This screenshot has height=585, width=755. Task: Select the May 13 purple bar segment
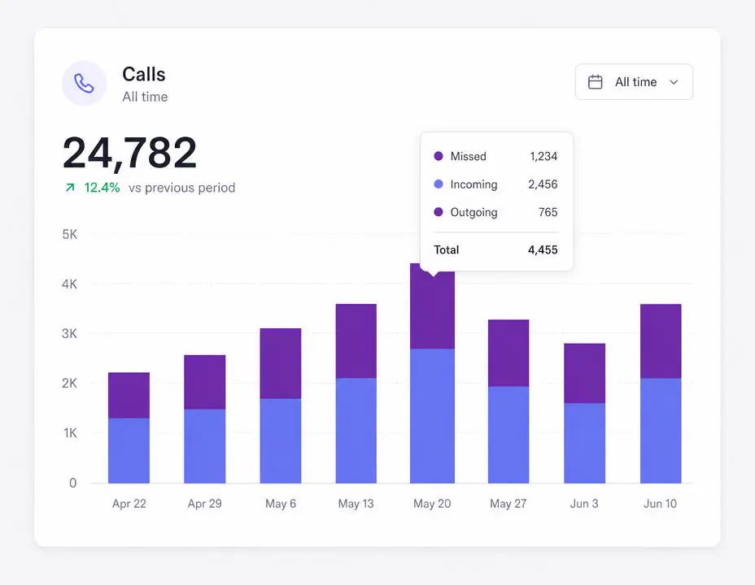(x=356, y=340)
